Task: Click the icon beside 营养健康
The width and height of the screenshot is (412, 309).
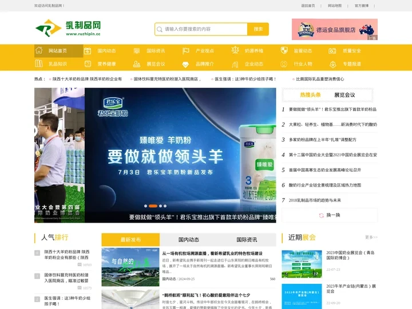Action: pos(88,64)
